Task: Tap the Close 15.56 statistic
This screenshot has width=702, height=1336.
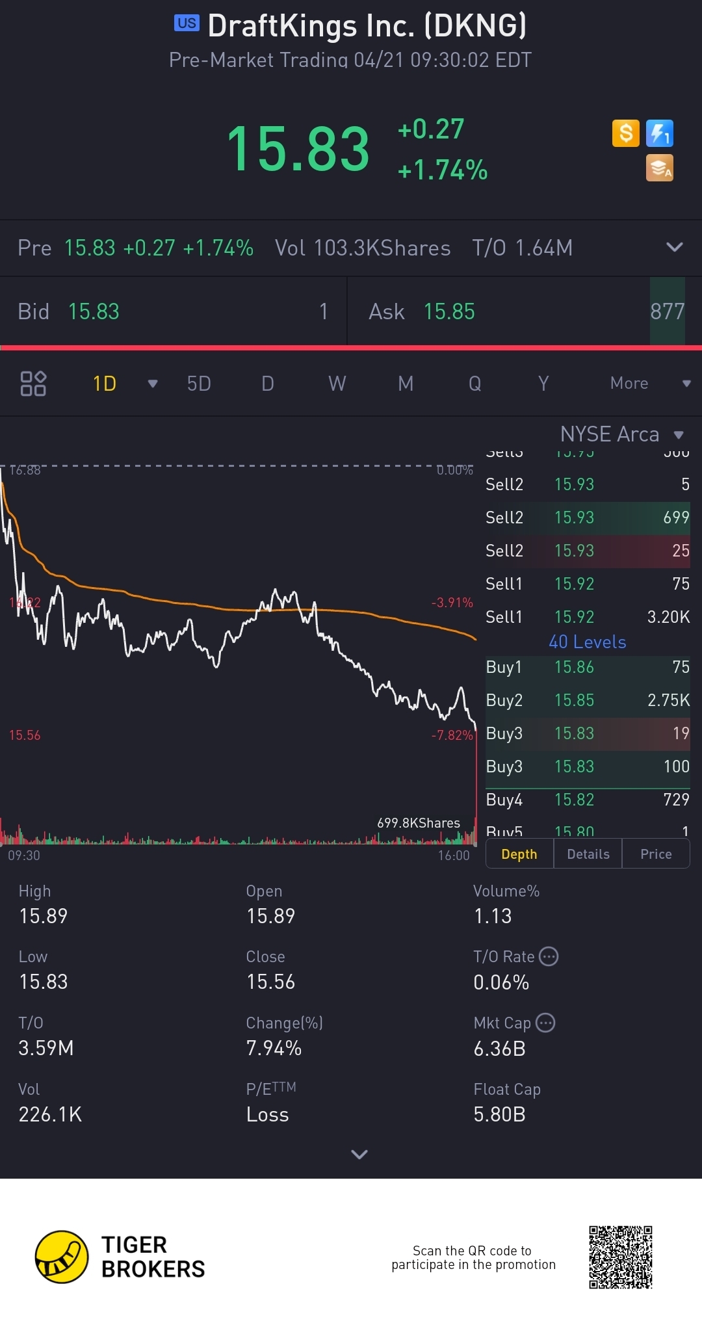Action: pyautogui.click(x=270, y=970)
